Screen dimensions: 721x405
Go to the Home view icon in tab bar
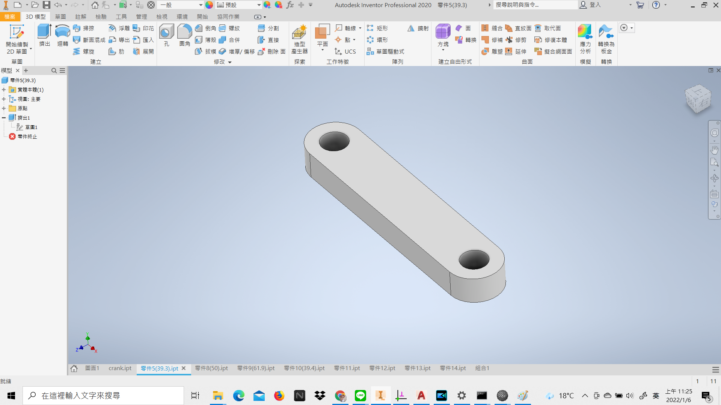click(x=74, y=368)
